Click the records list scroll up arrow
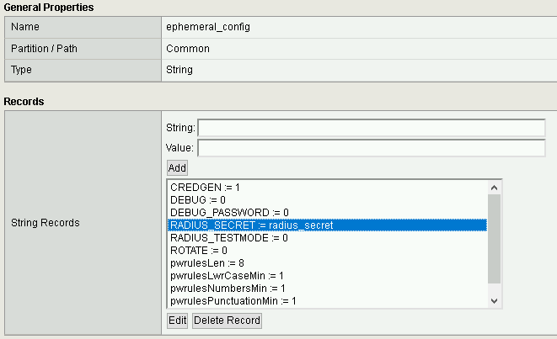557x339 pixels. 494,188
